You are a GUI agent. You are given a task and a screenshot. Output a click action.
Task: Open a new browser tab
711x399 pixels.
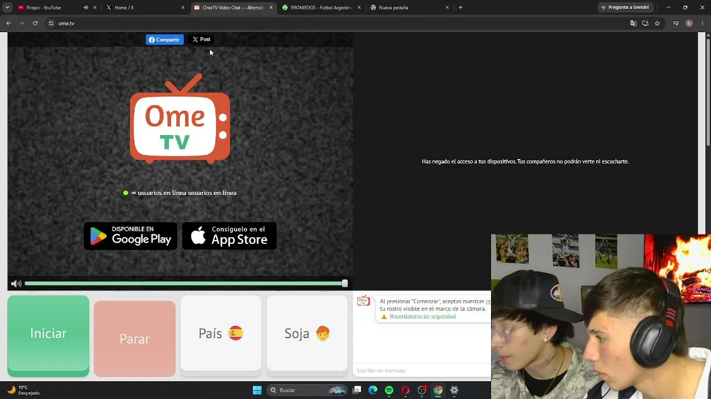point(460,8)
